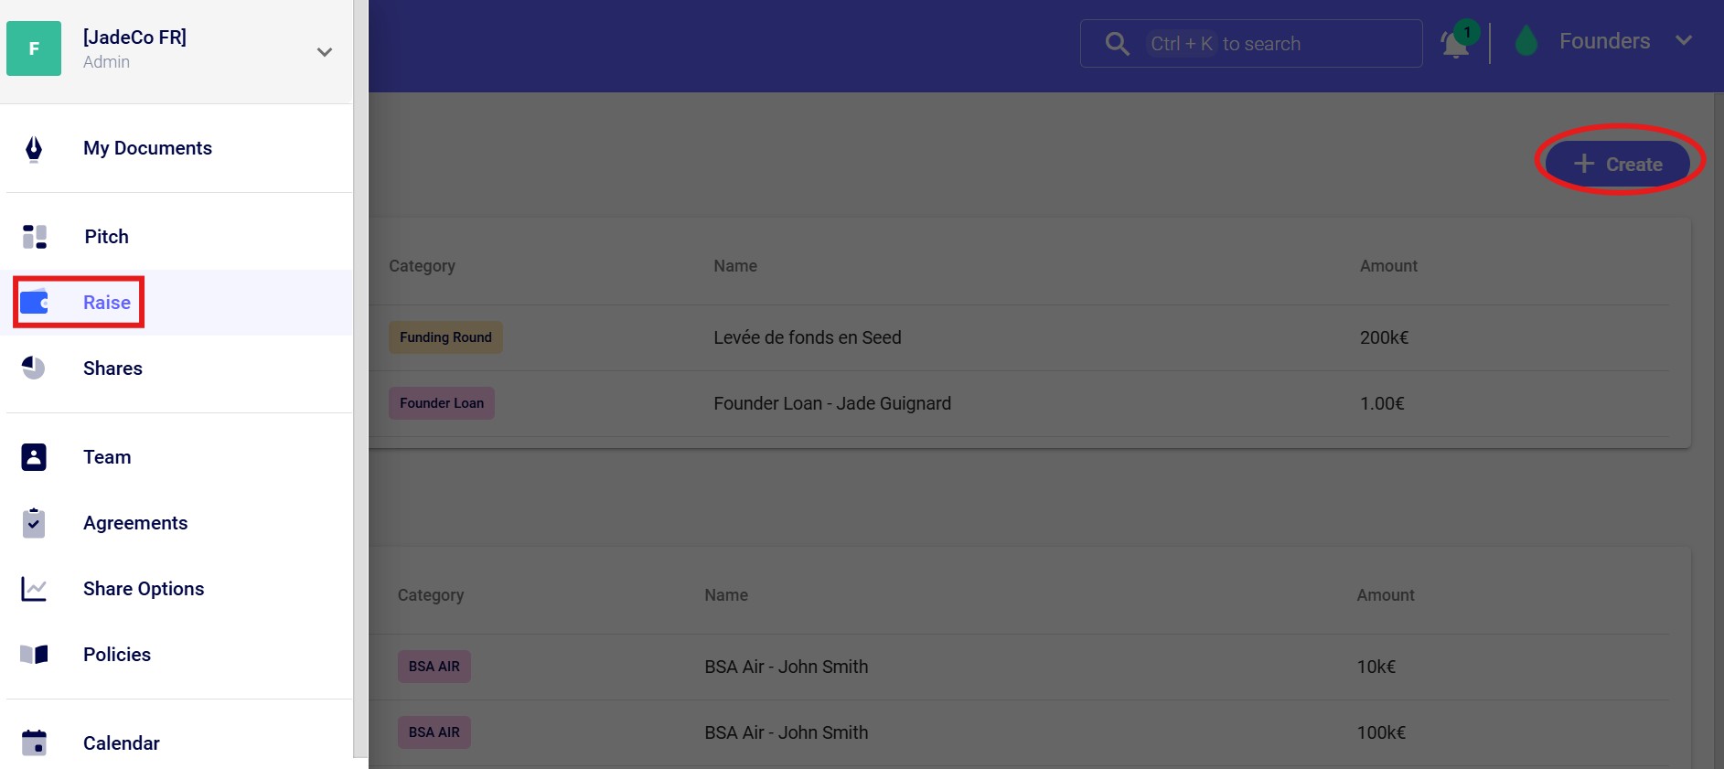Image resolution: width=1724 pixels, height=769 pixels.
Task: Click the green F company avatar
Action: 34,48
